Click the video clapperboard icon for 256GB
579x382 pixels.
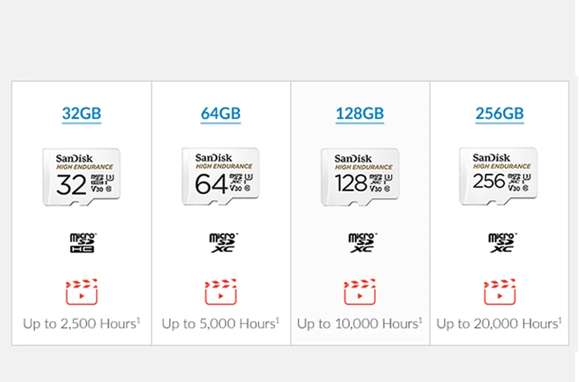[500, 292]
